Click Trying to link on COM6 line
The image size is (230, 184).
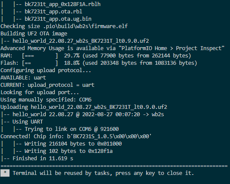(x=72, y=129)
